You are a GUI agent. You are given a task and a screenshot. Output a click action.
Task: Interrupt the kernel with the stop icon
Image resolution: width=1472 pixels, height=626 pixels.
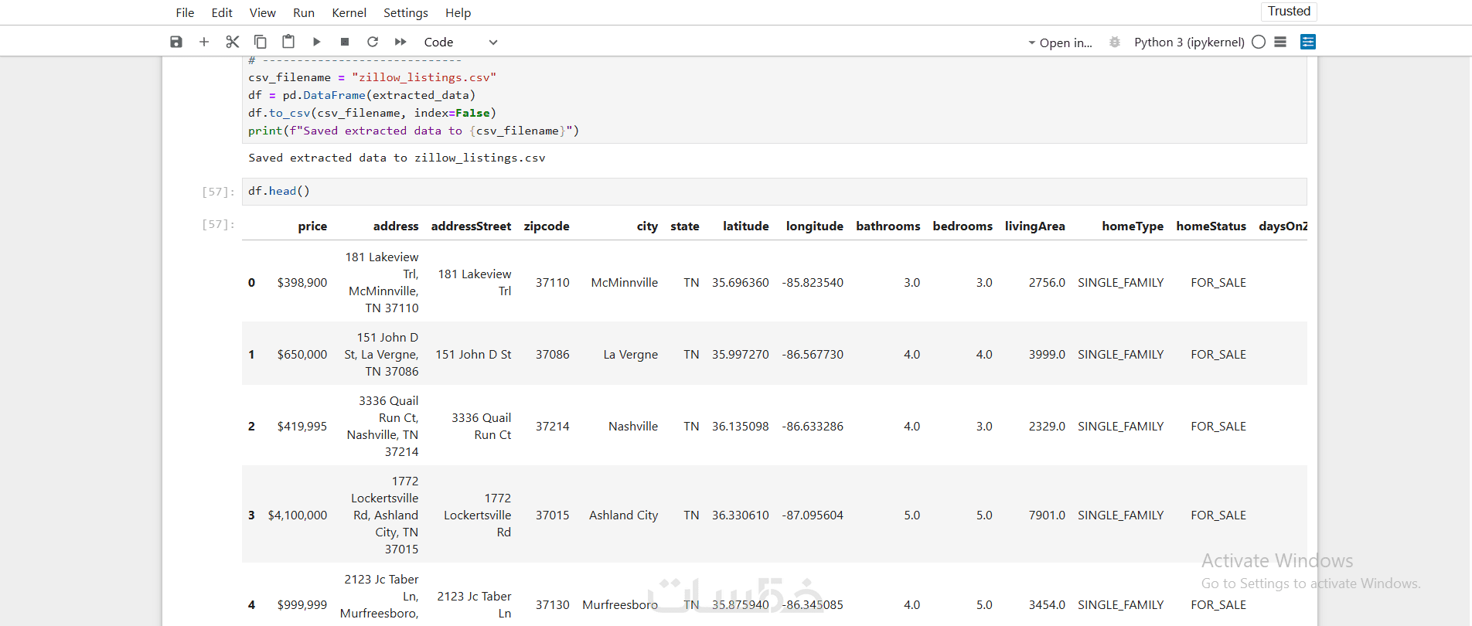pos(345,42)
